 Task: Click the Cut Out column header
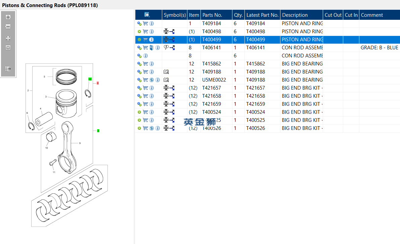[333, 15]
